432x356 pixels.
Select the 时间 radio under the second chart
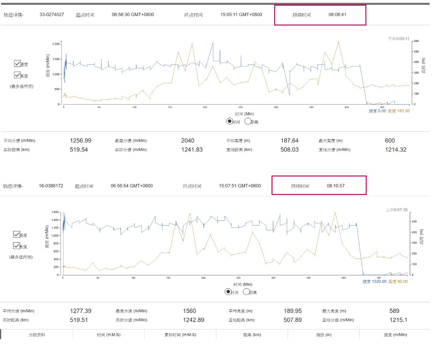tap(228, 291)
